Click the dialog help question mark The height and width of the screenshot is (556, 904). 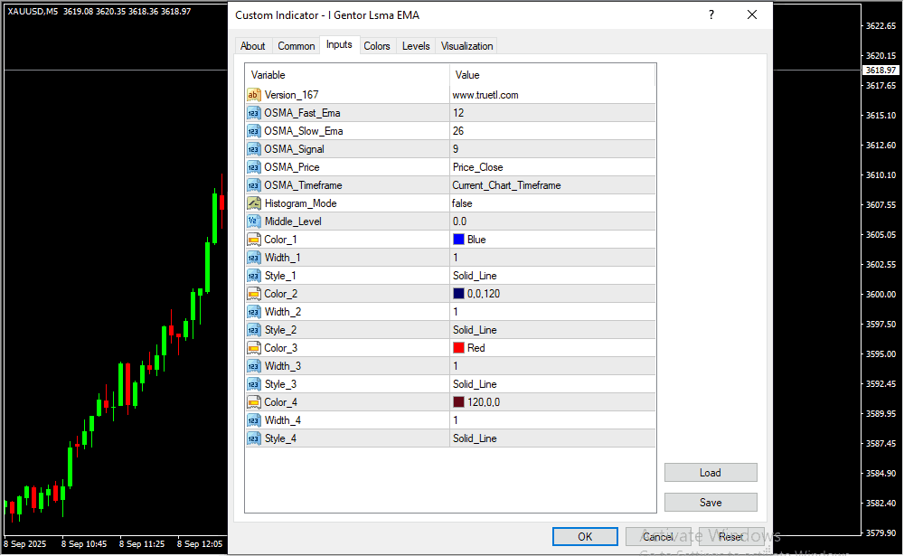pyautogui.click(x=711, y=15)
